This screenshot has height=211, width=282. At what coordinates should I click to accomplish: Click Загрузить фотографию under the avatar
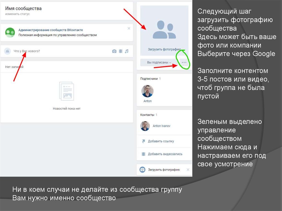tap(164, 50)
